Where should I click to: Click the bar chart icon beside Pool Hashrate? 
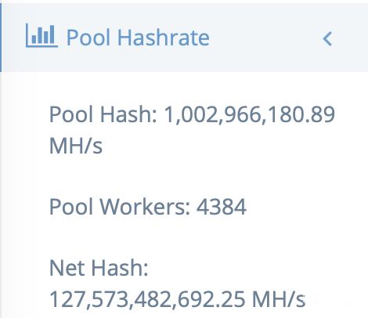(41, 35)
